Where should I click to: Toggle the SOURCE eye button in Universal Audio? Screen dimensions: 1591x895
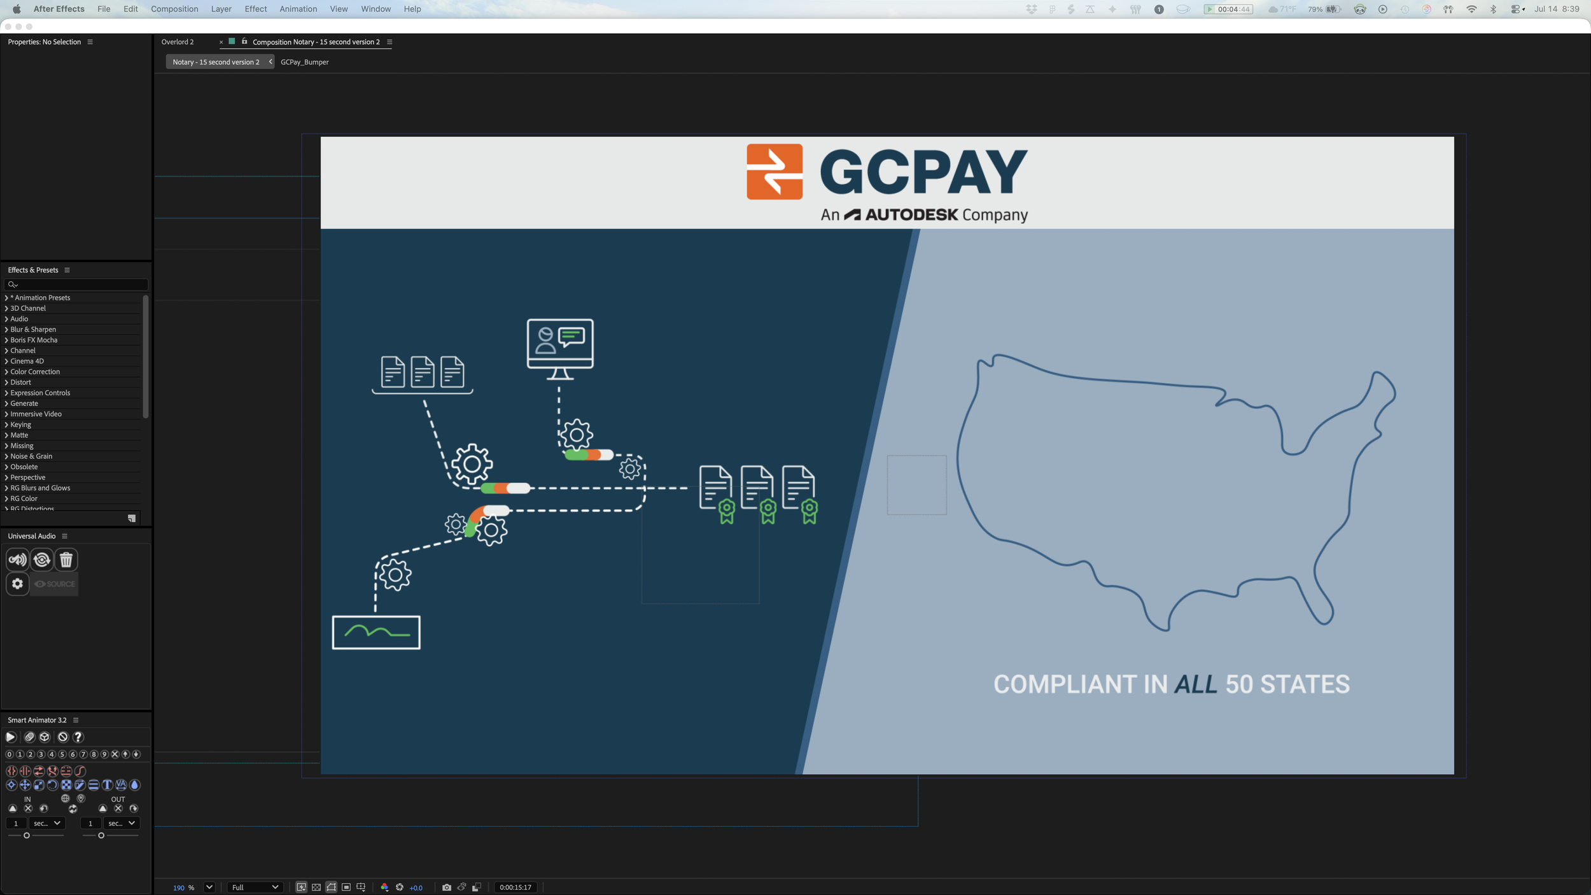55,584
